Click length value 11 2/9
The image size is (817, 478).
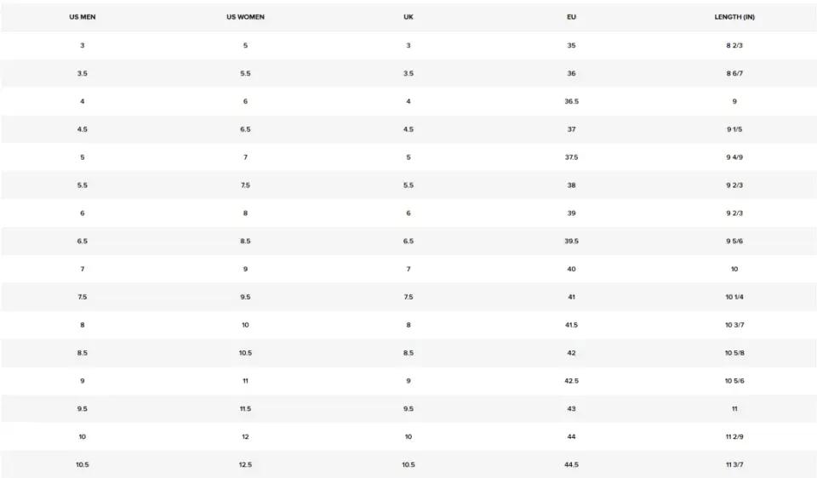734,437
